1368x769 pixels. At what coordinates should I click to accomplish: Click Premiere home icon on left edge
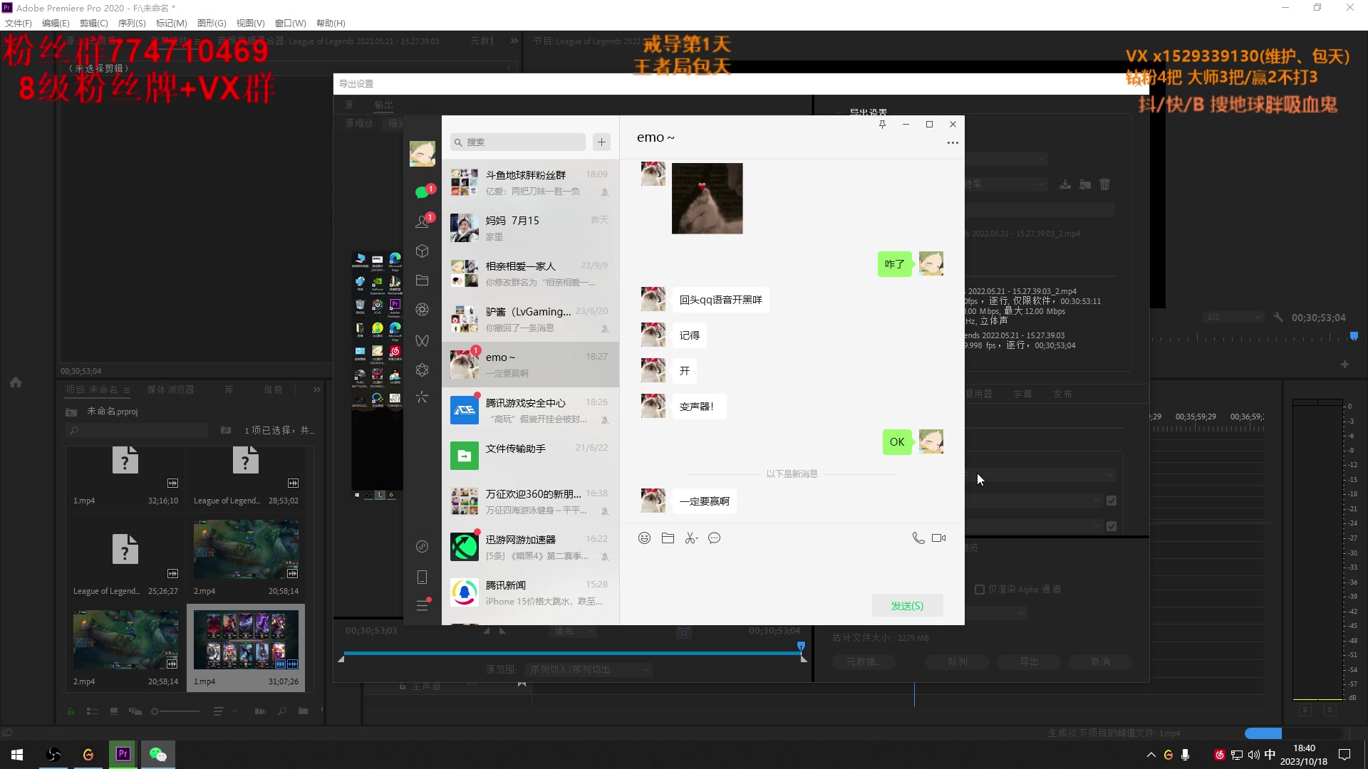16,382
